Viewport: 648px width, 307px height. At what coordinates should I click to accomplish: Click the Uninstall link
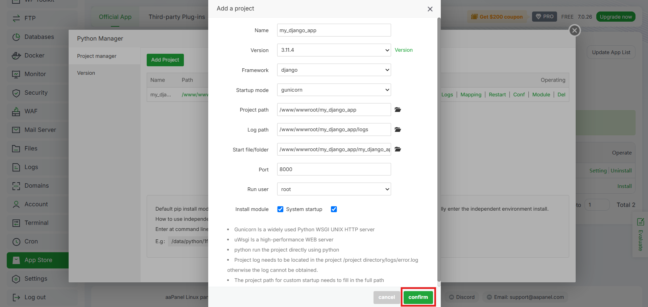[x=621, y=171]
